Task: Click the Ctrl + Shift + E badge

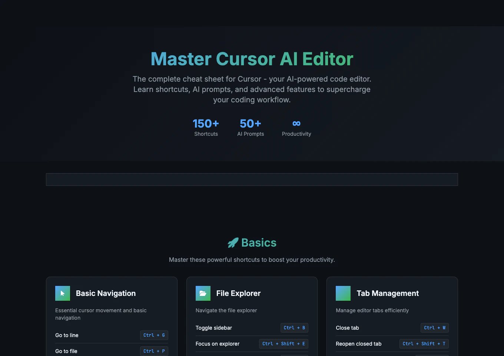Action: click(x=283, y=344)
